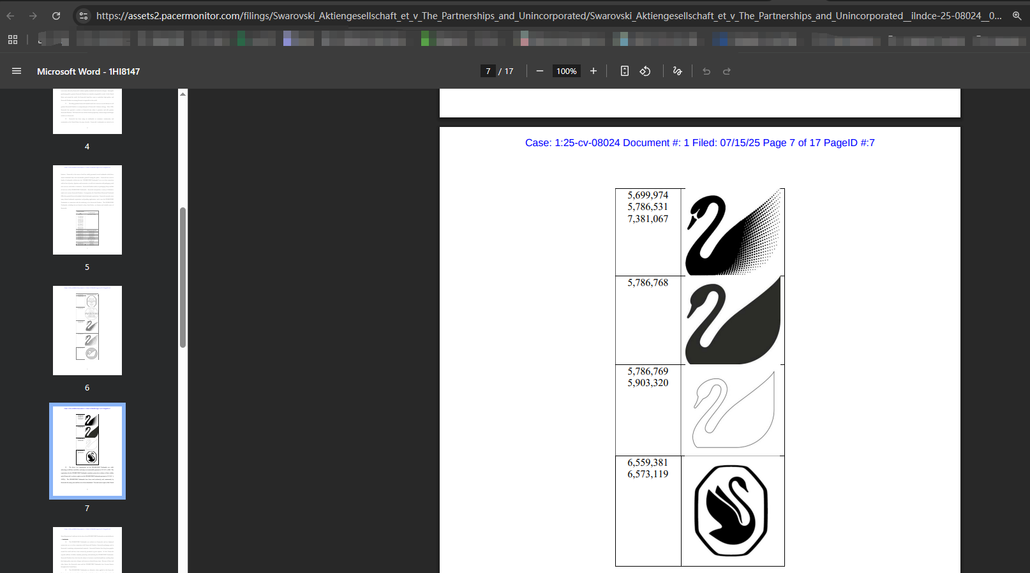Click the zoom out minus button

click(x=540, y=71)
